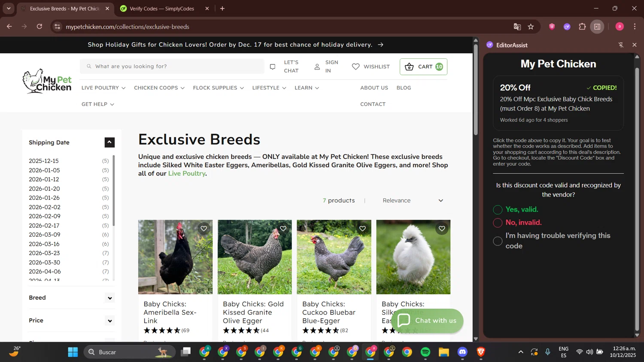Bookmark this page with the star icon
The height and width of the screenshot is (362, 644).
[531, 27]
